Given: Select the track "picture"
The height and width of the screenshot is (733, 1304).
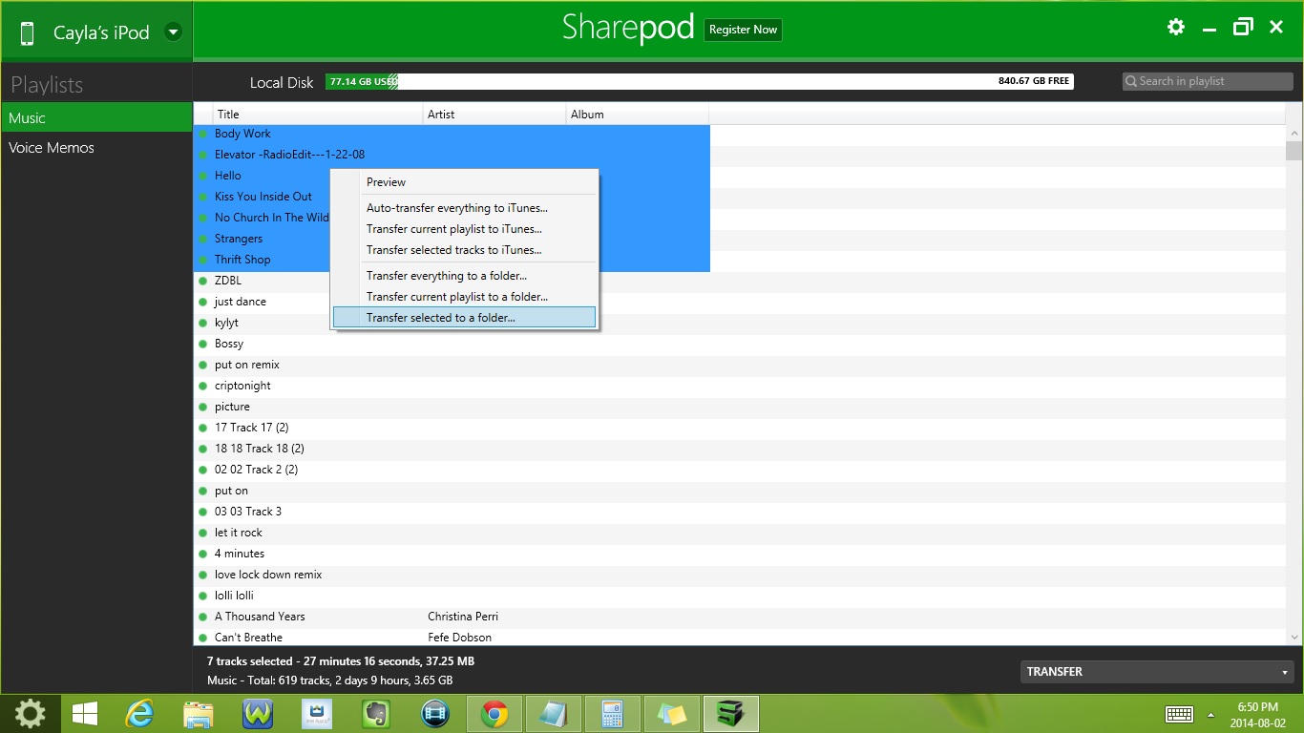Looking at the screenshot, I should click(232, 407).
